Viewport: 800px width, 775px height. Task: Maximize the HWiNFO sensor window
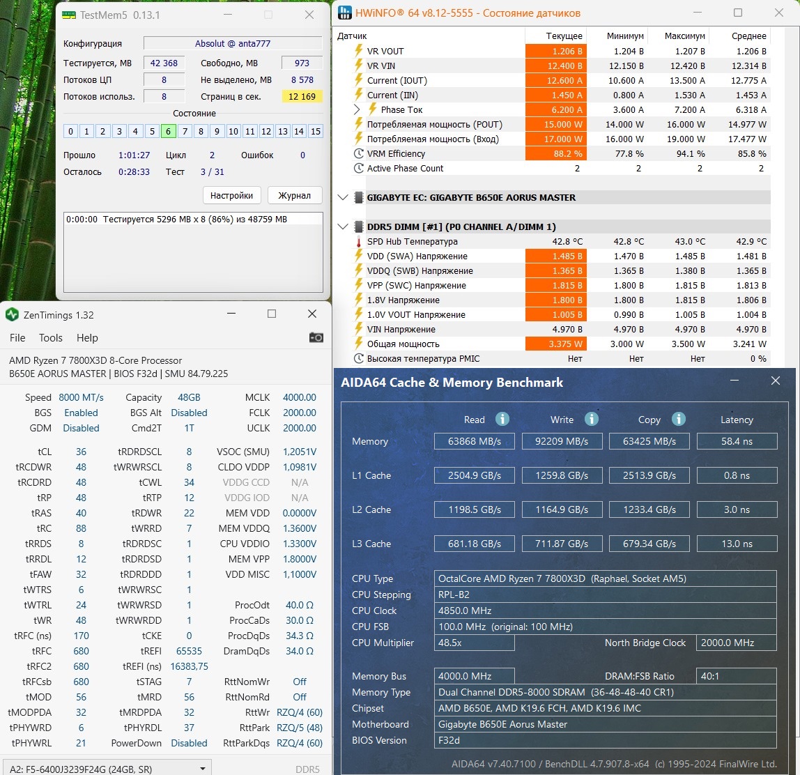coord(738,13)
